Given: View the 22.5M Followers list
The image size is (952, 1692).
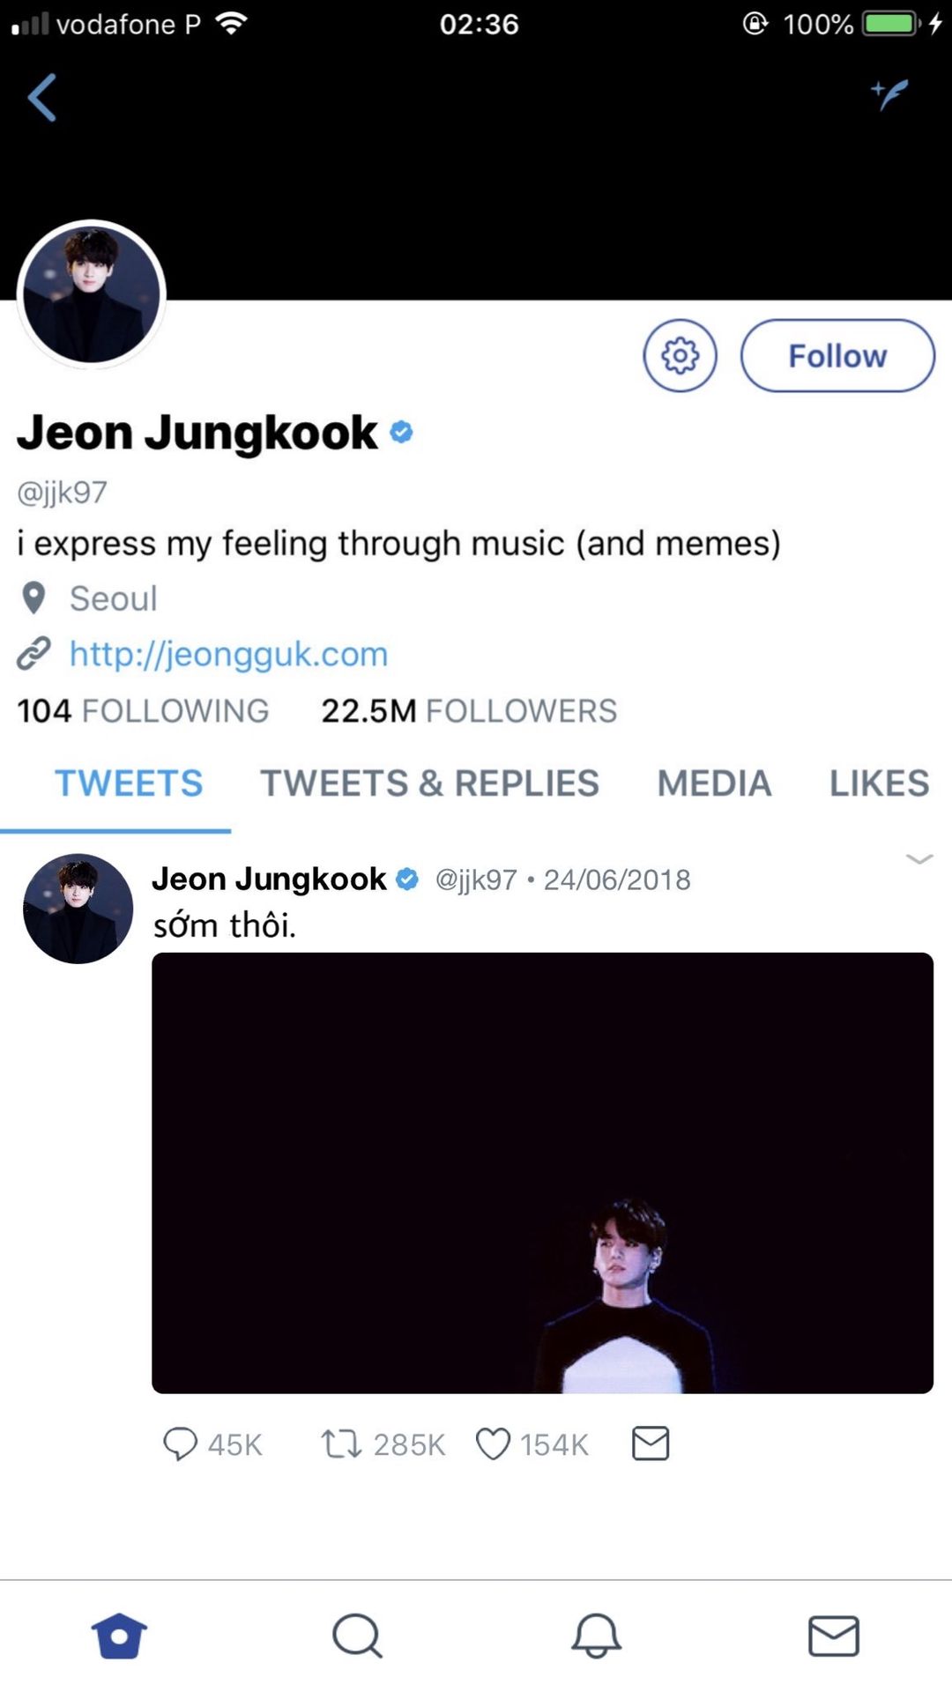Looking at the screenshot, I should click(x=468, y=711).
